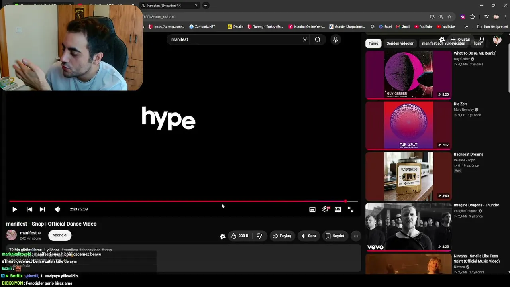Open the What To Do (& ME Remix) title
510x287 pixels.
[475, 53]
